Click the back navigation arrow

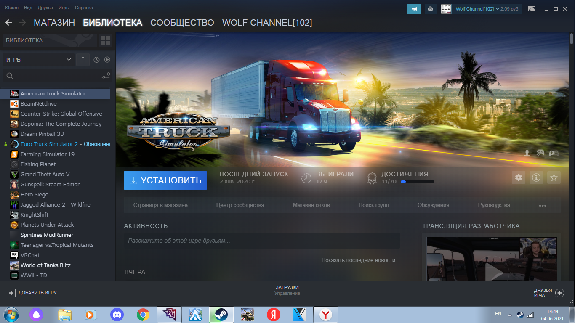[8, 23]
